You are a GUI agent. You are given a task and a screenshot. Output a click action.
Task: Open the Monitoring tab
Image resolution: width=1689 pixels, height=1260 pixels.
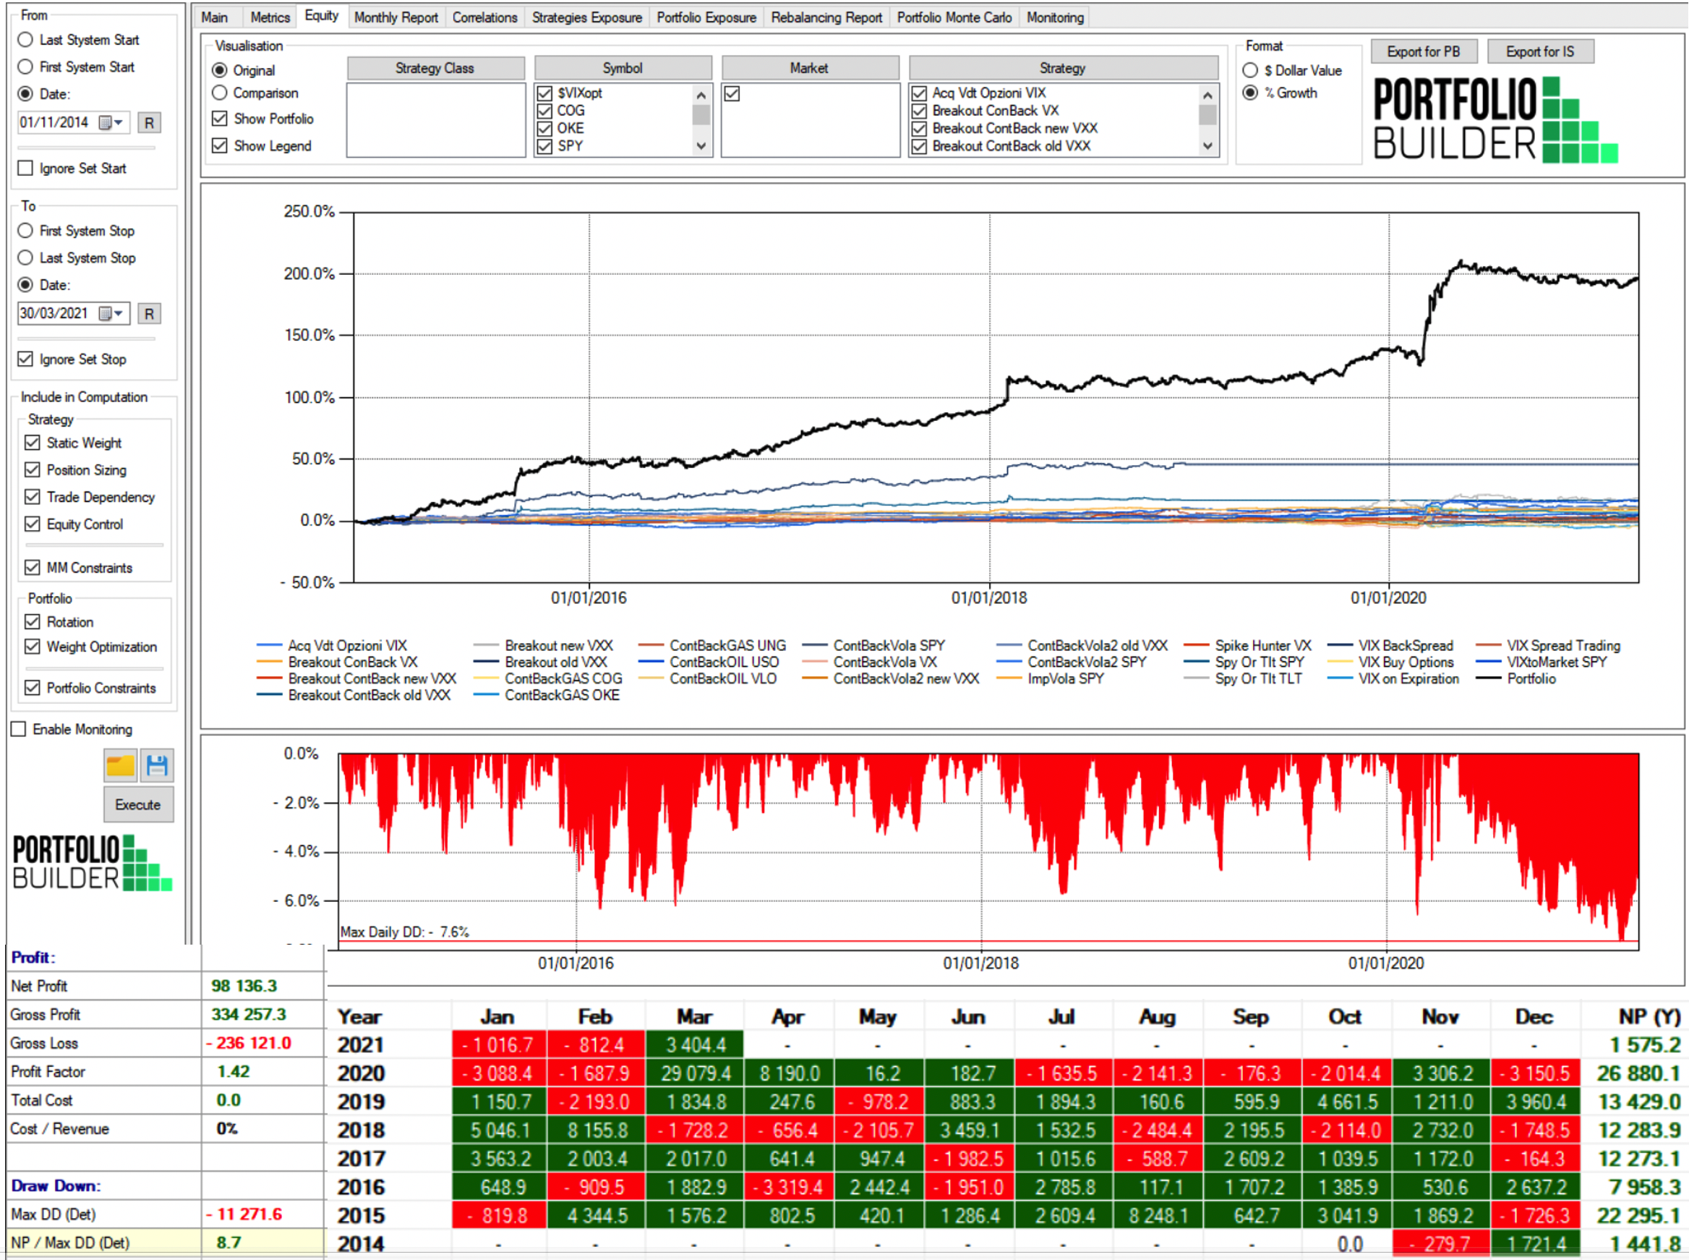tap(1055, 17)
